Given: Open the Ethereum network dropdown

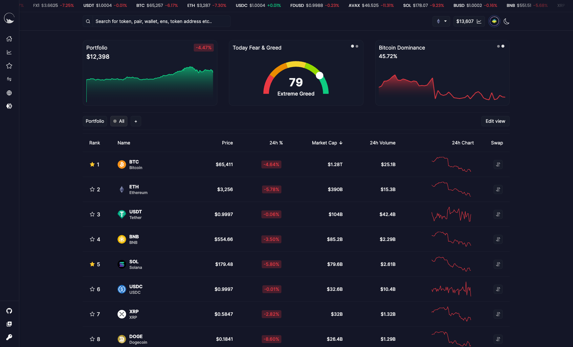Looking at the screenshot, I should pos(441,21).
